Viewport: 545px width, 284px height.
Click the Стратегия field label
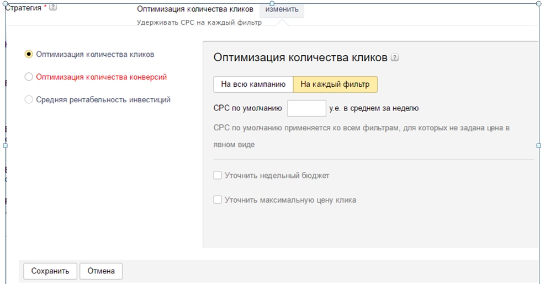(23, 8)
